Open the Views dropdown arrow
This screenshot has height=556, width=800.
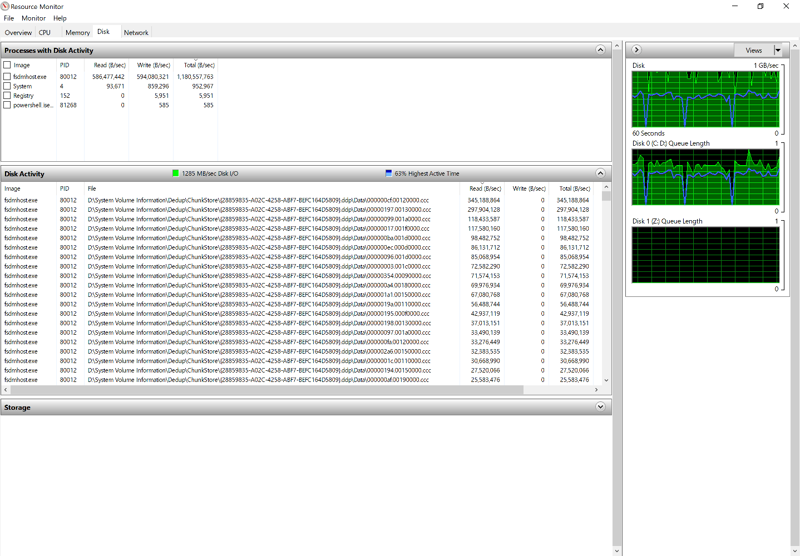pyautogui.click(x=778, y=51)
